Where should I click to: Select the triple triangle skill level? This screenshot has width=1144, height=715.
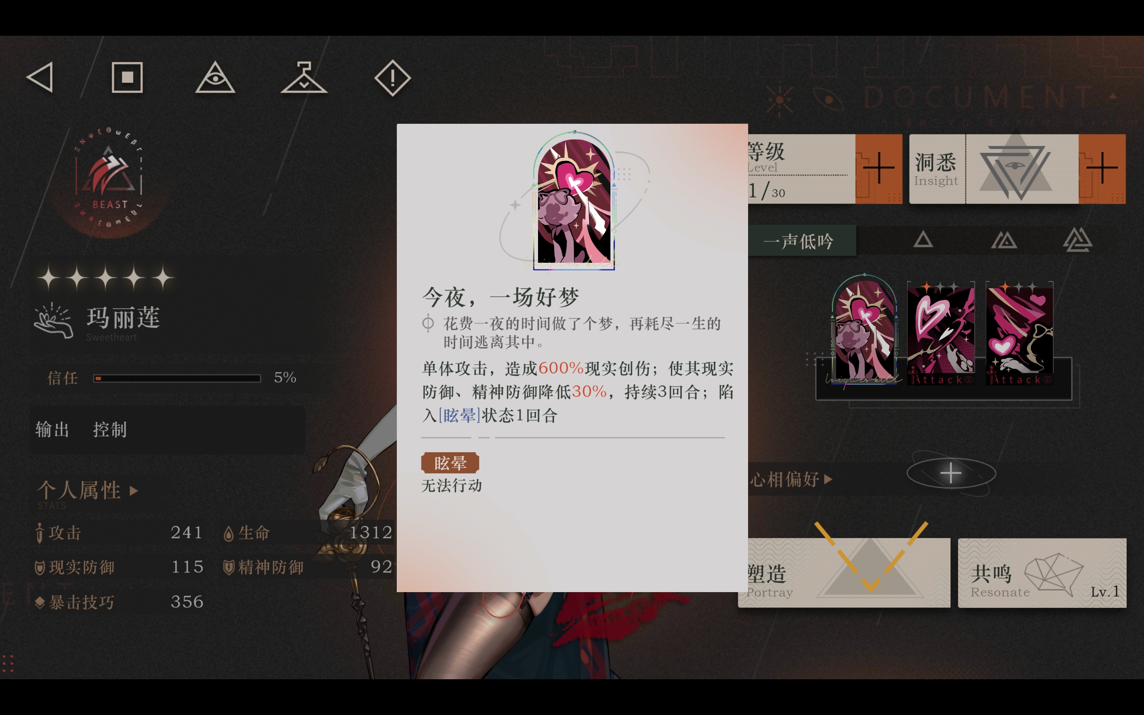tap(1077, 240)
